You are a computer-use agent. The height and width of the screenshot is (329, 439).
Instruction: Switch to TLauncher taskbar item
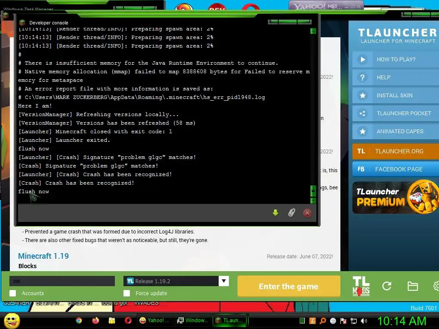tap(230, 320)
